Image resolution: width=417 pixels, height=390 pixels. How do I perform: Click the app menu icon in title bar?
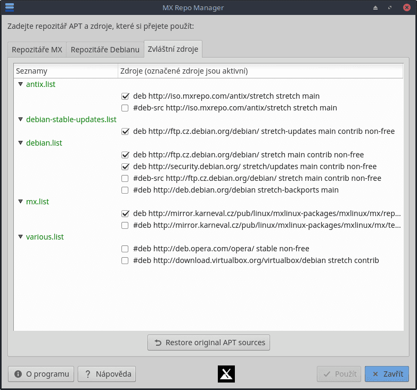[9, 7]
